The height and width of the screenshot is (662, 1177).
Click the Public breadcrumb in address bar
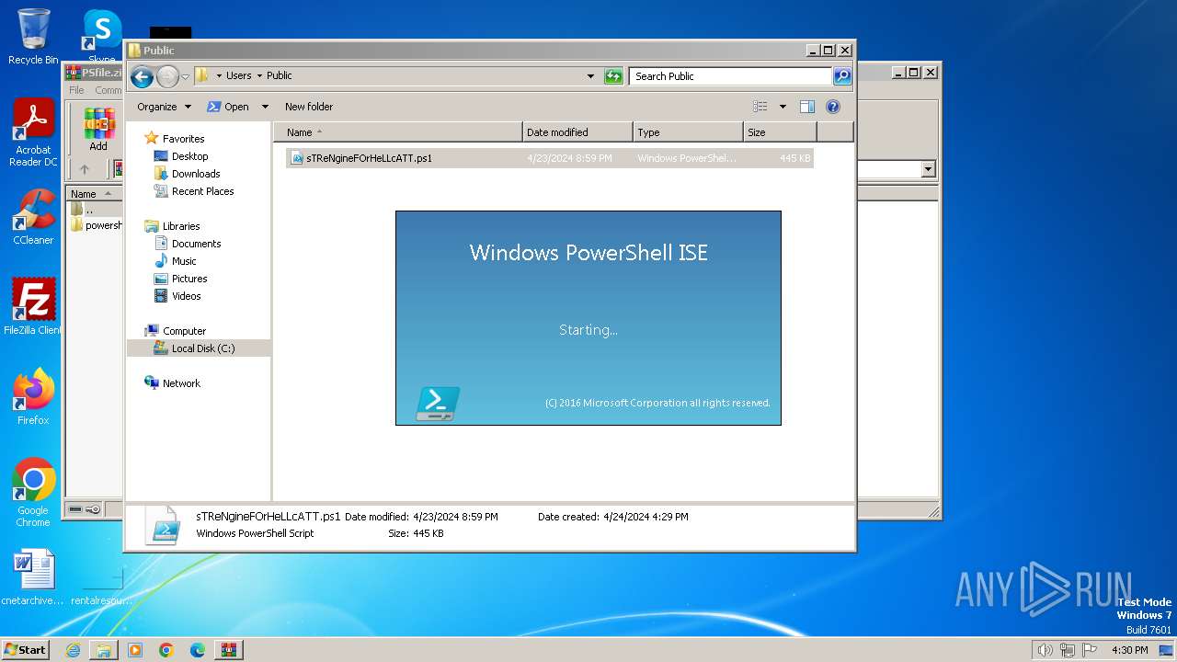(280, 76)
